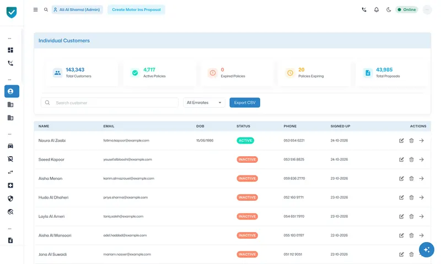
Task: Open Saeed Kapoor details arrow
Action: (x=421, y=159)
